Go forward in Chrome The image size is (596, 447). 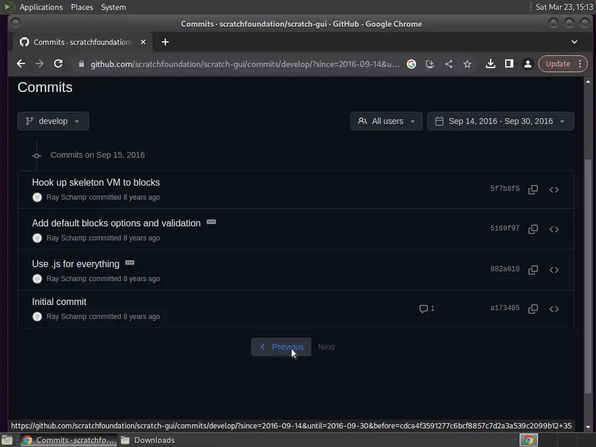[x=40, y=64]
